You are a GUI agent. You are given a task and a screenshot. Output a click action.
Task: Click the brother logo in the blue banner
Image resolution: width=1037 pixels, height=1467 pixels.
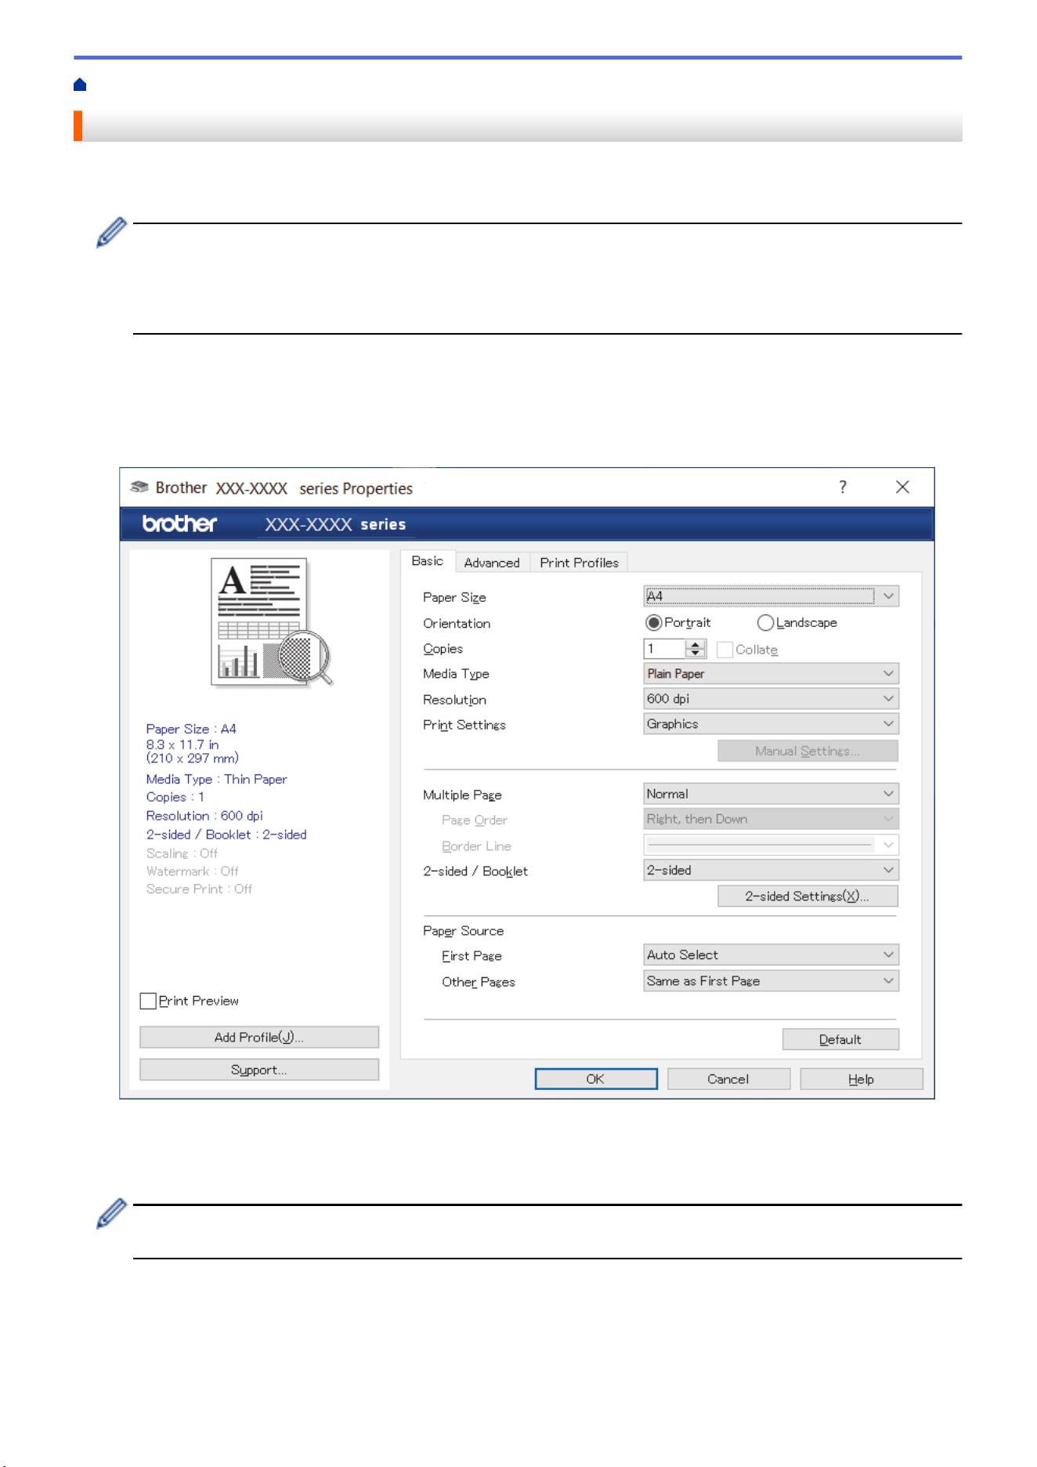179,523
